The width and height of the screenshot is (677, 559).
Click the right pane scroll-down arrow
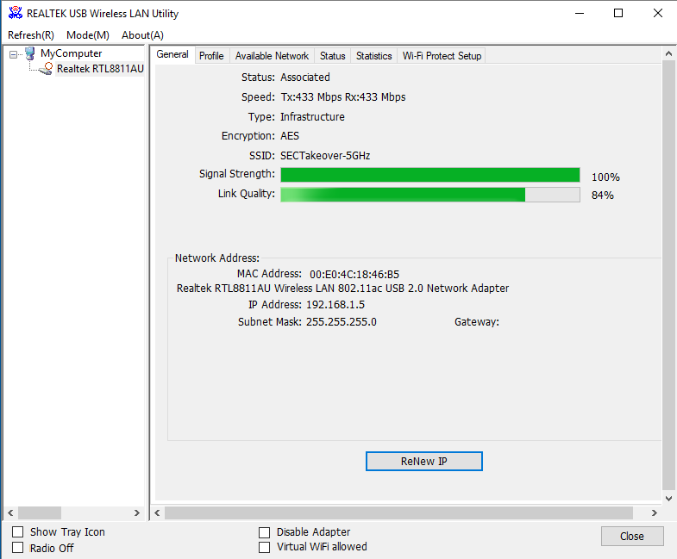click(x=668, y=498)
